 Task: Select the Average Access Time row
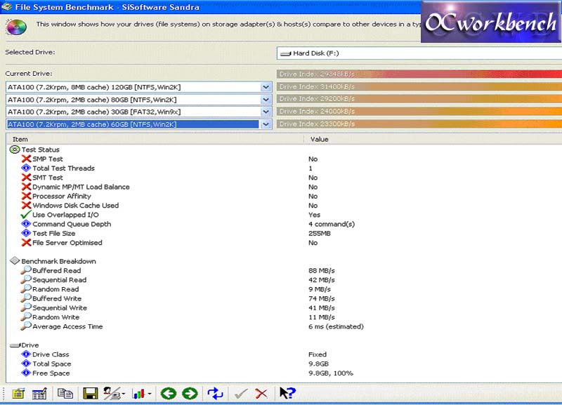point(284,326)
